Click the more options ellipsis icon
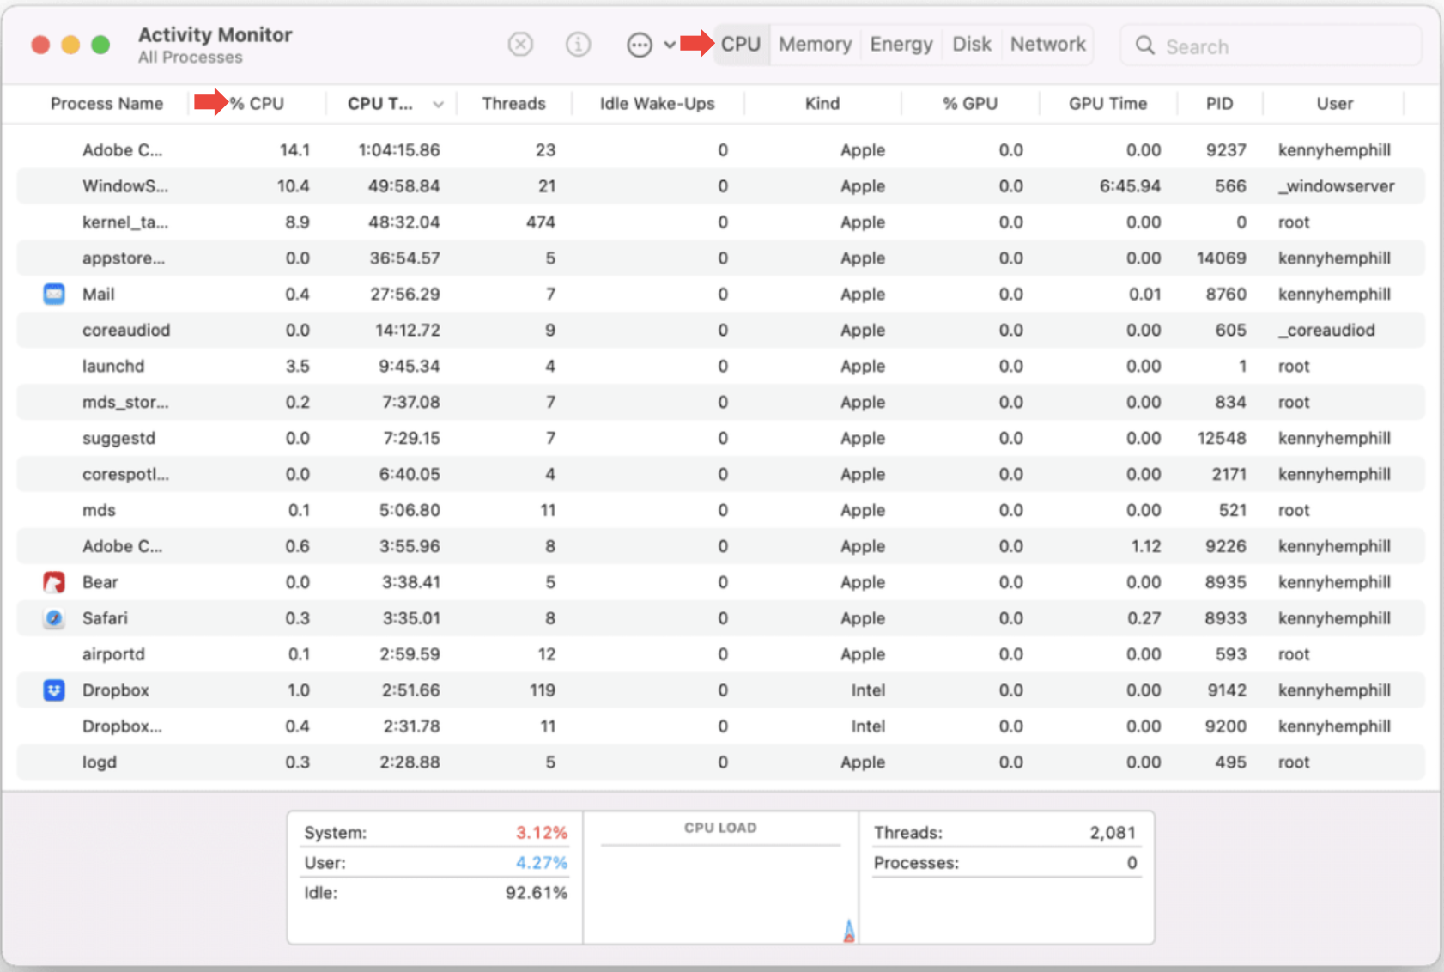 tap(640, 44)
